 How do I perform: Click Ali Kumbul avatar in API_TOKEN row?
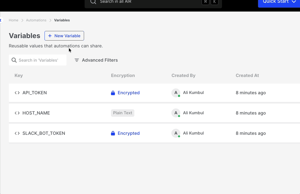pos(176,93)
